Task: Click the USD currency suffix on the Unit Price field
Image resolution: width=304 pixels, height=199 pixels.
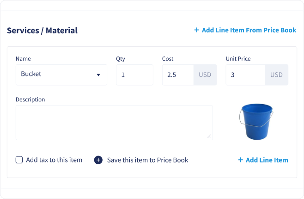Action: click(276, 75)
